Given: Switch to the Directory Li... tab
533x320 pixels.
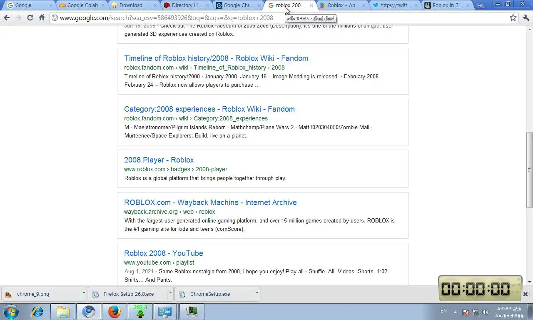Looking at the screenshot, I should point(184,5).
